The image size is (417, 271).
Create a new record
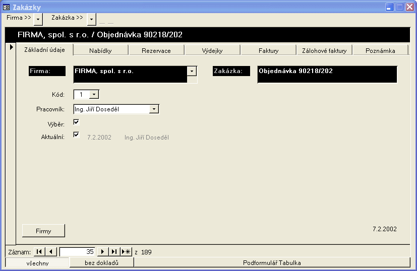point(126,252)
